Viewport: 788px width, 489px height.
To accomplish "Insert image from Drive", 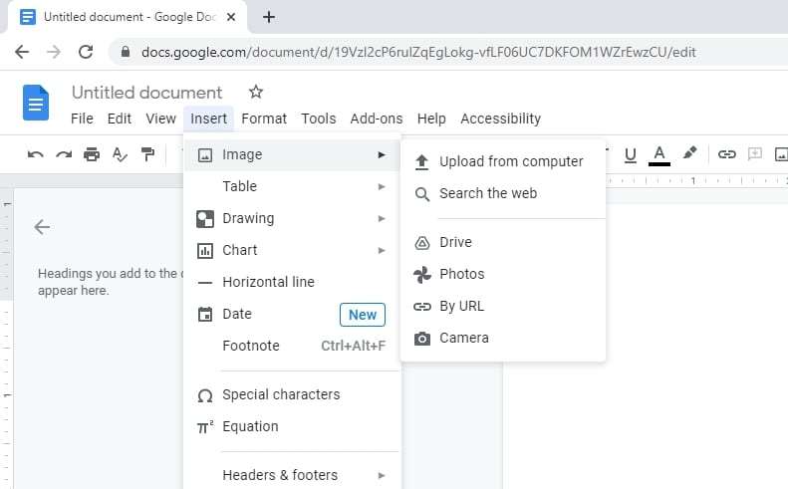I will pyautogui.click(x=503, y=242).
